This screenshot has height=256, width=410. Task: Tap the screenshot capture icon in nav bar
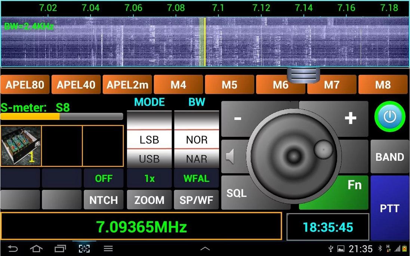coord(84,248)
